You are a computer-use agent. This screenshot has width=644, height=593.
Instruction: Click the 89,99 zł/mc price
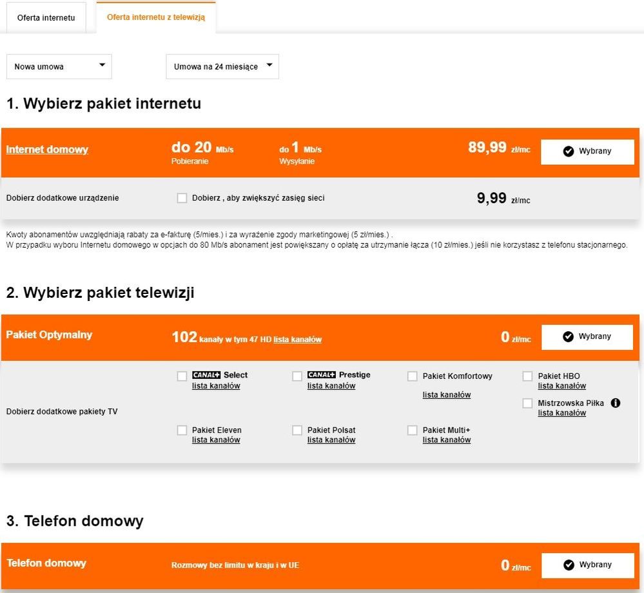point(499,148)
